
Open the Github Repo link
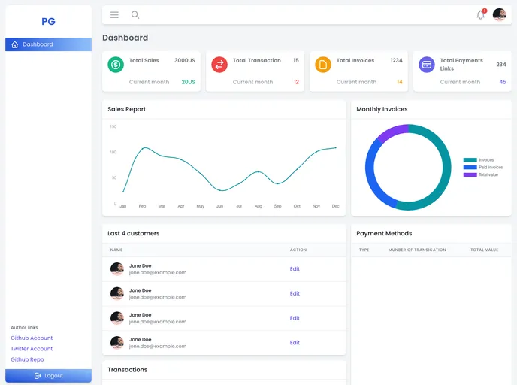(27, 359)
